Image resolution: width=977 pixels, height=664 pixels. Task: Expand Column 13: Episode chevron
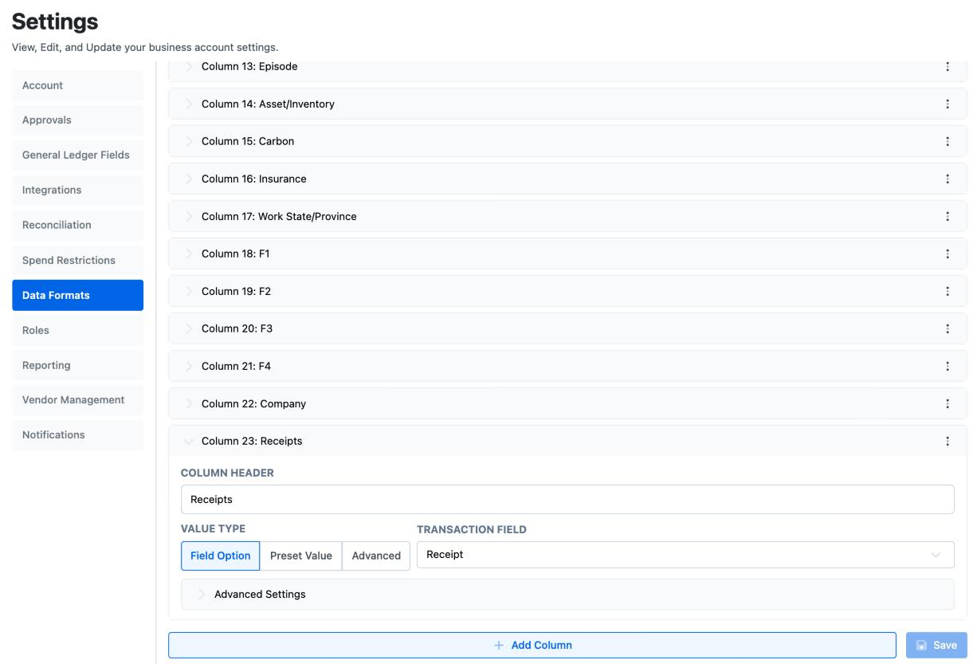[x=189, y=67]
